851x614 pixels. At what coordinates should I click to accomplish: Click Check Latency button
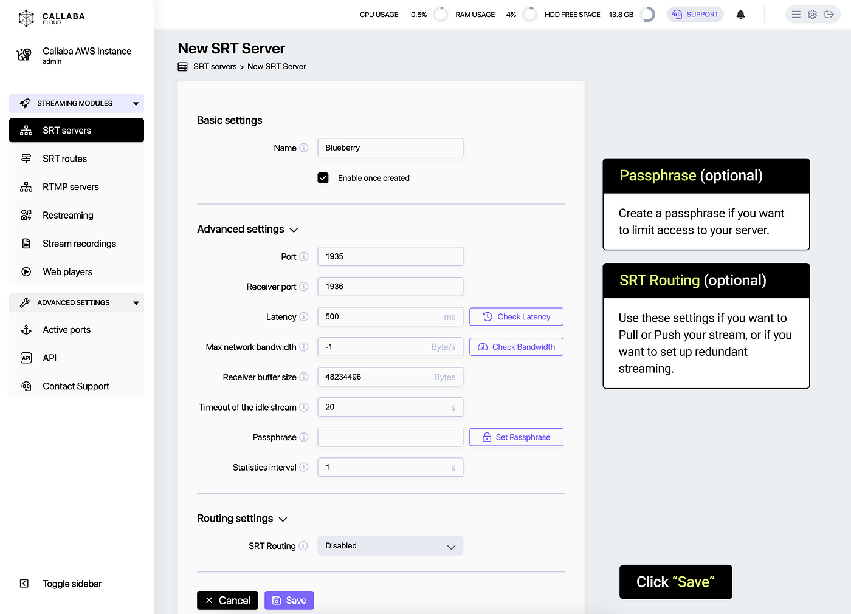click(517, 316)
